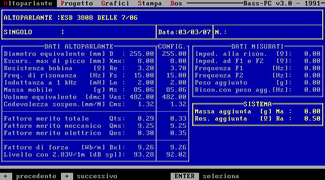The width and height of the screenshot is (325, 180).
Task: Select CONFIG. Qts value 0.33
Action: [x=178, y=119]
